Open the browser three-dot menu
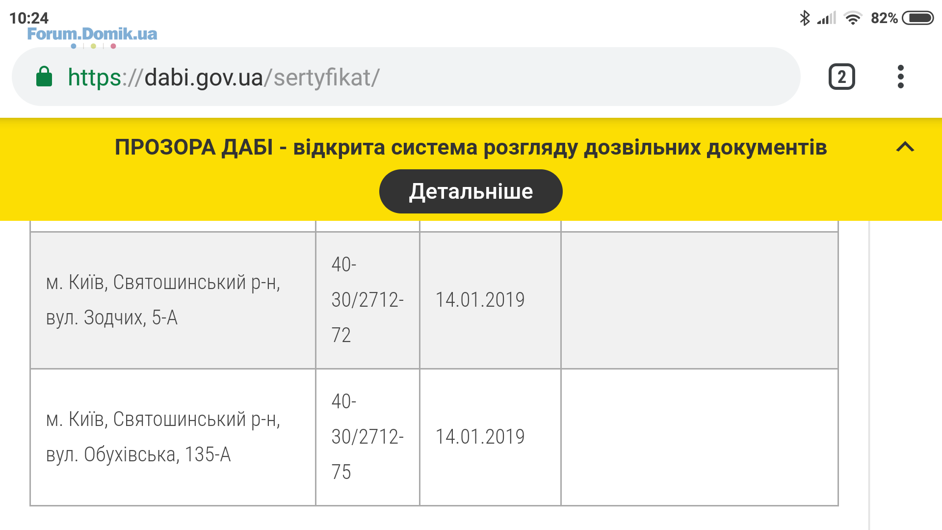 pos(900,77)
